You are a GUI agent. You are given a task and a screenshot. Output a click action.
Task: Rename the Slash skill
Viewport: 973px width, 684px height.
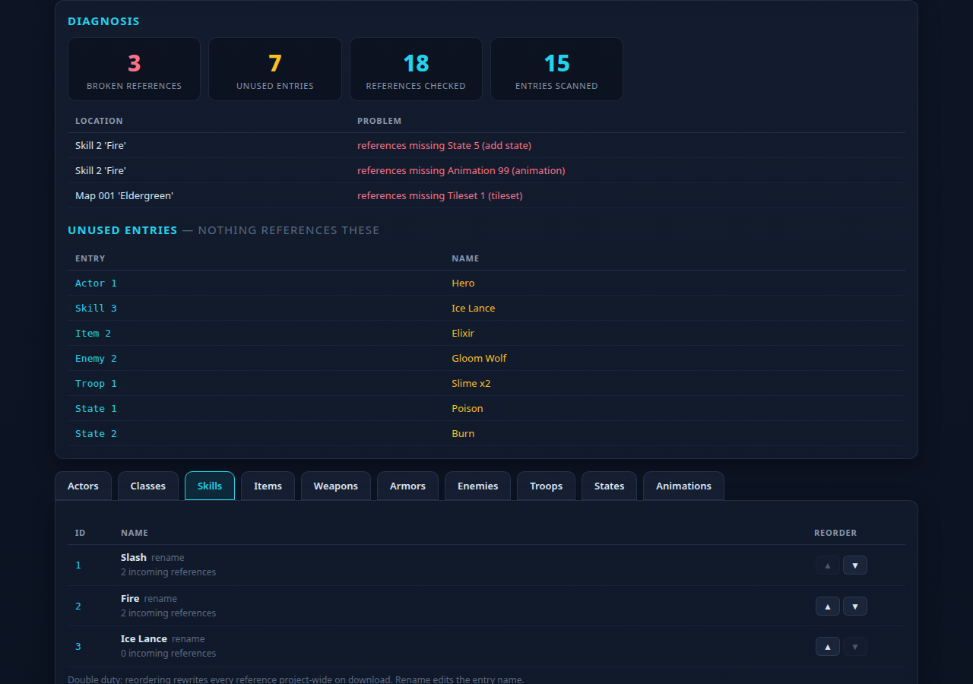(168, 558)
